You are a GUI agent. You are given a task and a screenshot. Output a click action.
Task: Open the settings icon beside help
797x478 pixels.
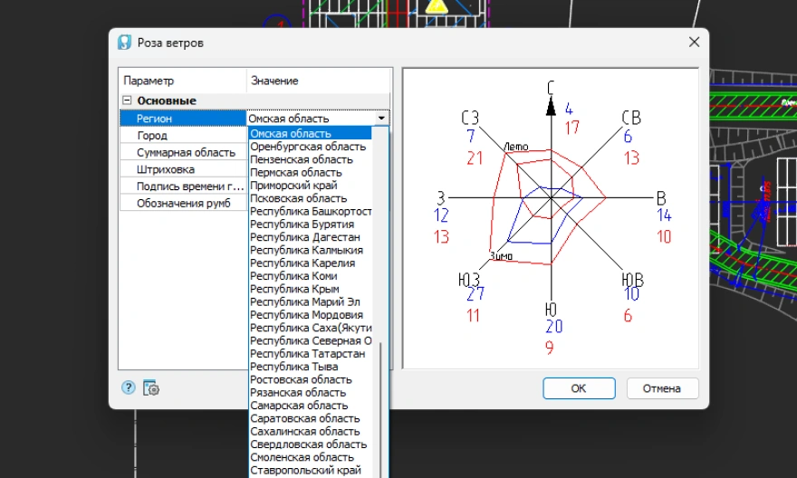[x=151, y=388]
